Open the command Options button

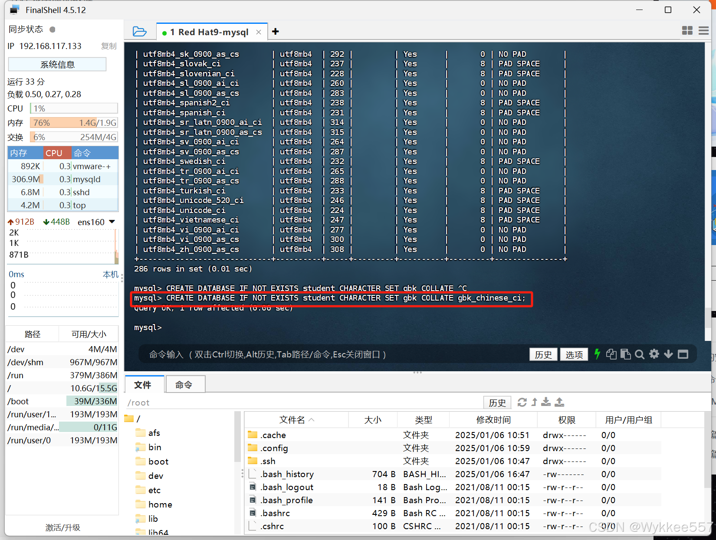[574, 354]
